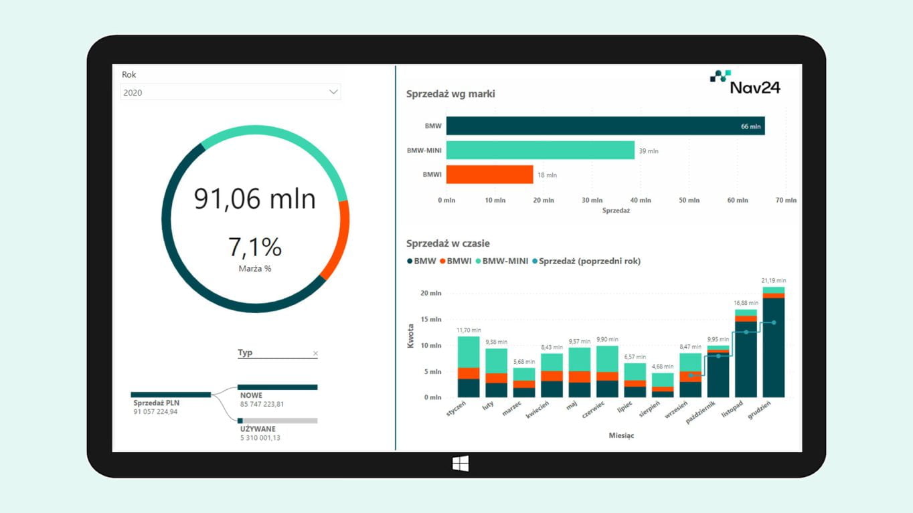
Task: Click the Sprzedaż wg marki title
Action: pyautogui.click(x=450, y=94)
